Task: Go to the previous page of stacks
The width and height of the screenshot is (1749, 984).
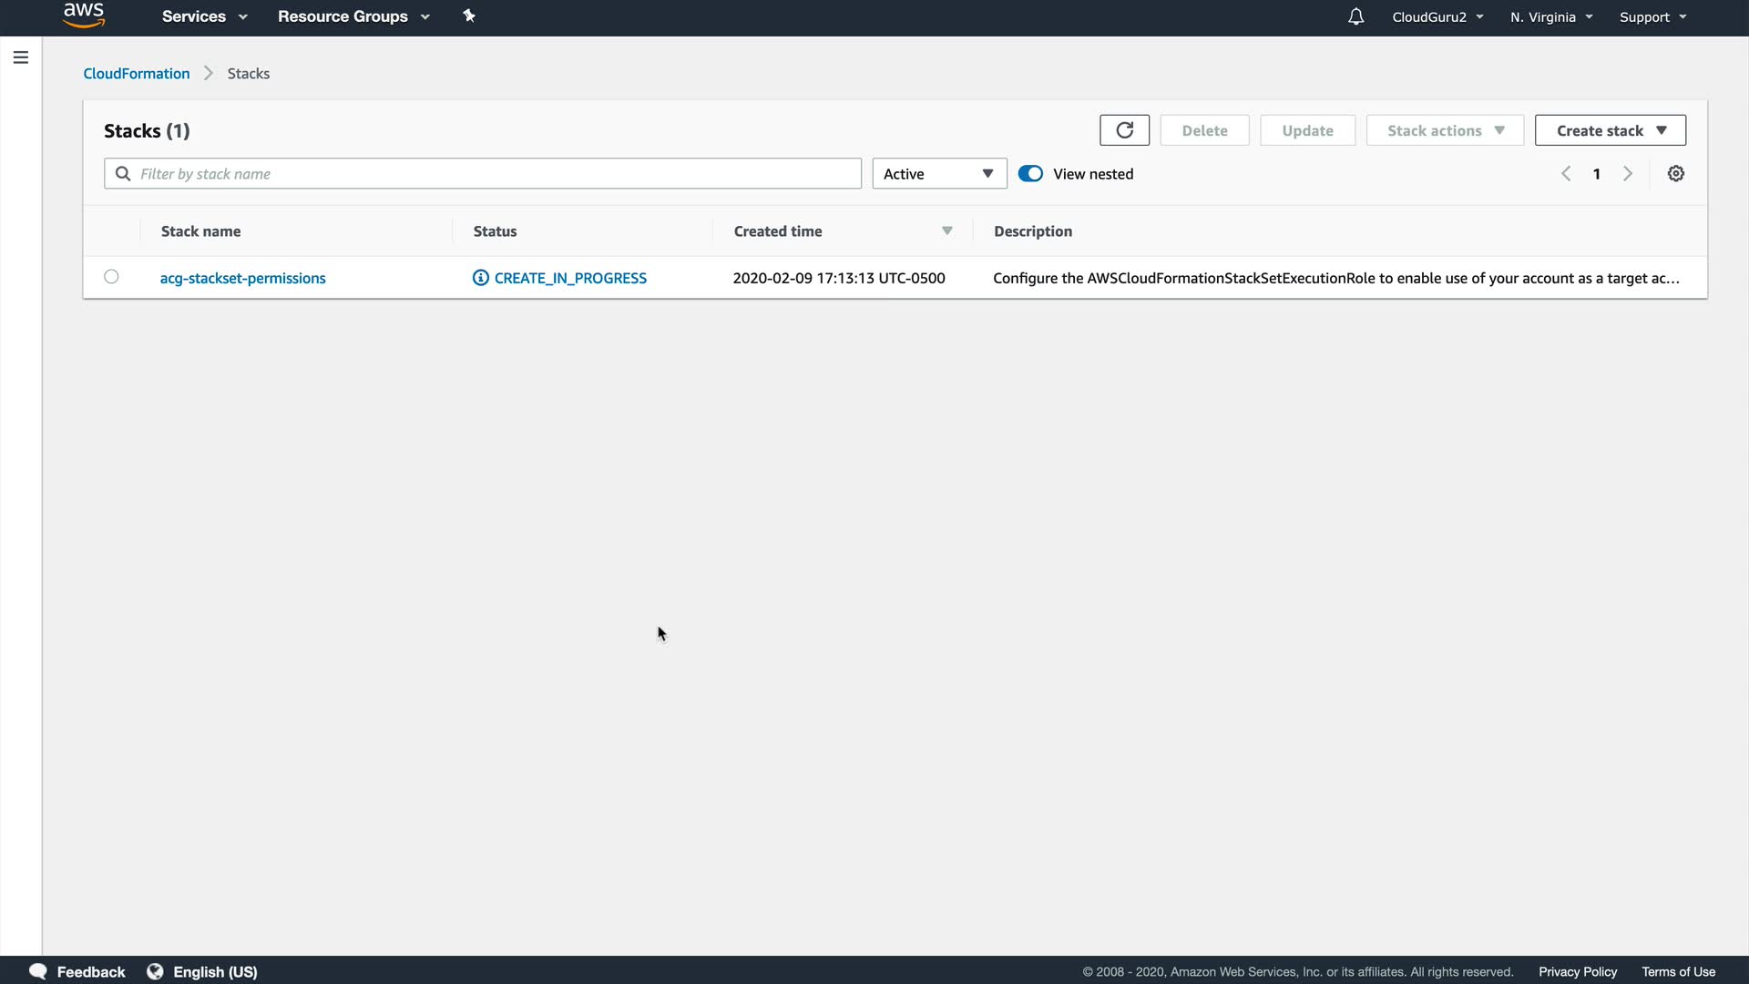Action: (1566, 173)
